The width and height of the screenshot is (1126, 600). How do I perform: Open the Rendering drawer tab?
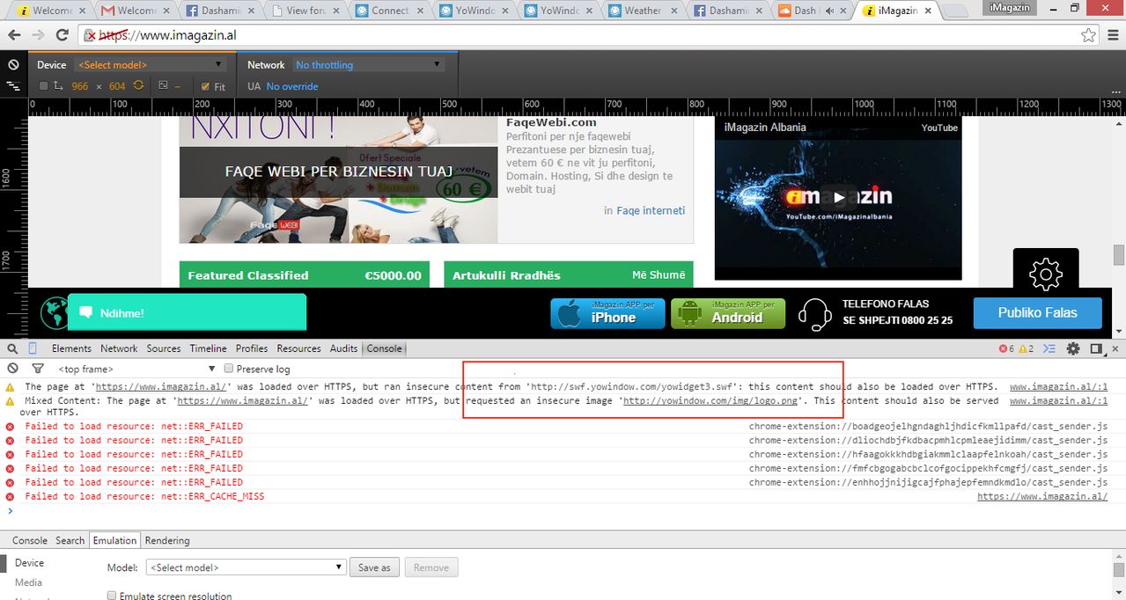(x=167, y=540)
